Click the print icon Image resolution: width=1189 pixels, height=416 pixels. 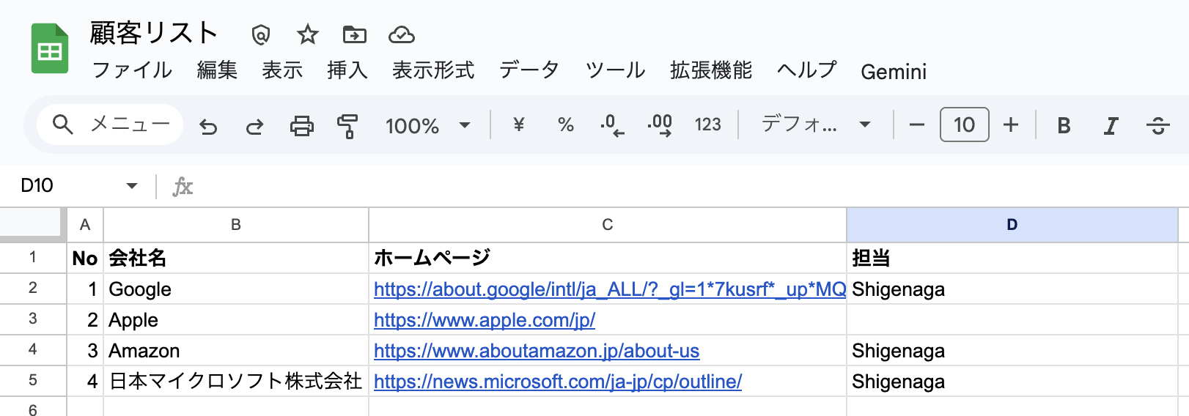click(x=301, y=126)
